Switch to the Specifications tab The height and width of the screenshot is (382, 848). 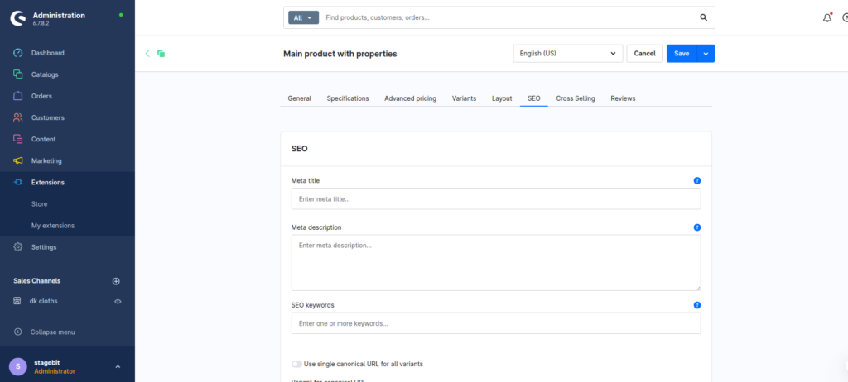click(x=348, y=98)
